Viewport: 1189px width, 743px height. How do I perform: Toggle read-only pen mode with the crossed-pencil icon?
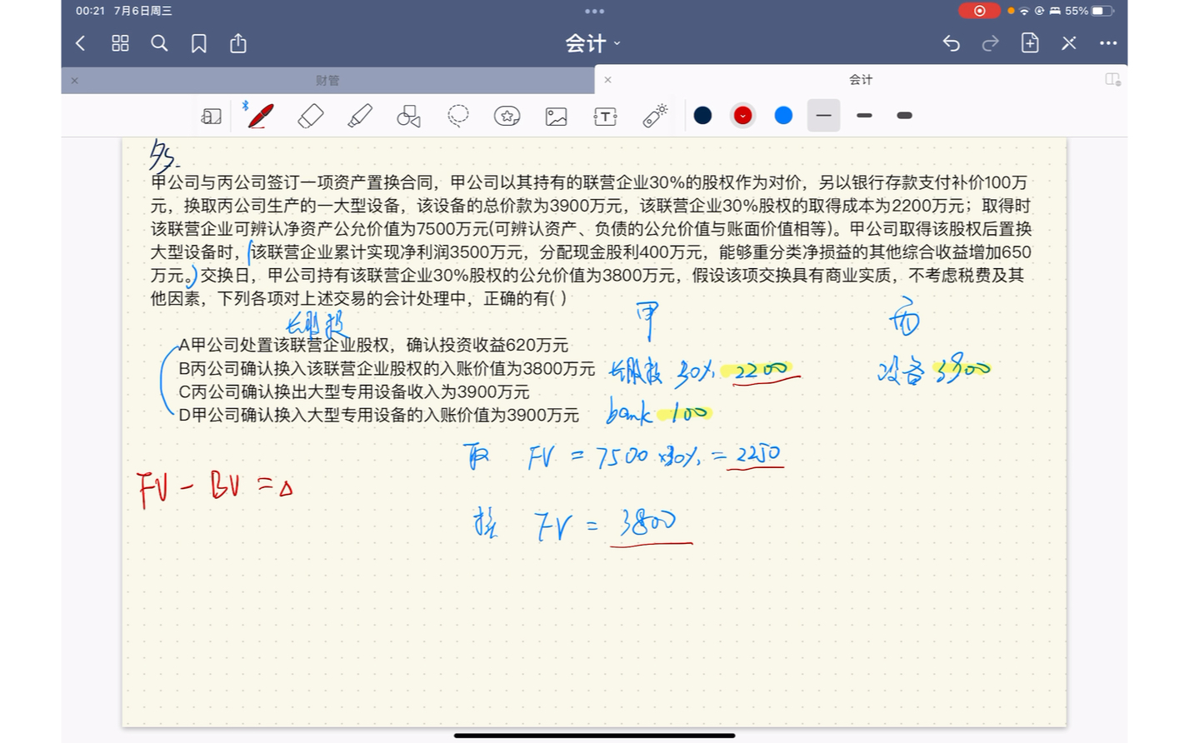1068,43
